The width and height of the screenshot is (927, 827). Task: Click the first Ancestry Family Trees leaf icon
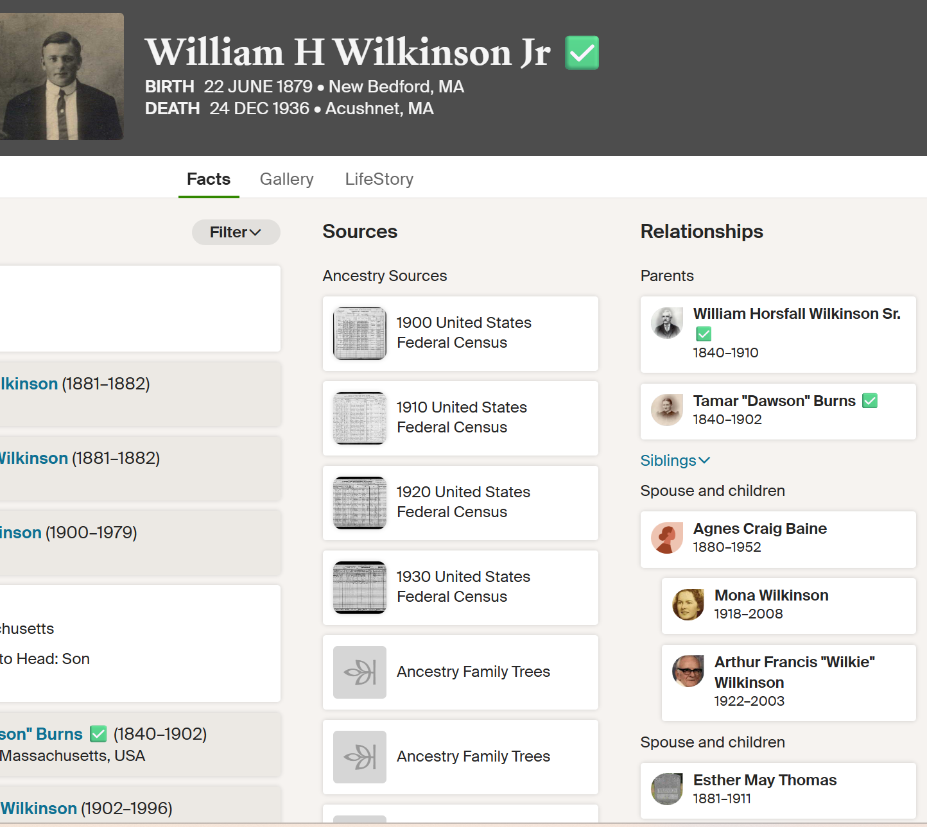click(360, 672)
